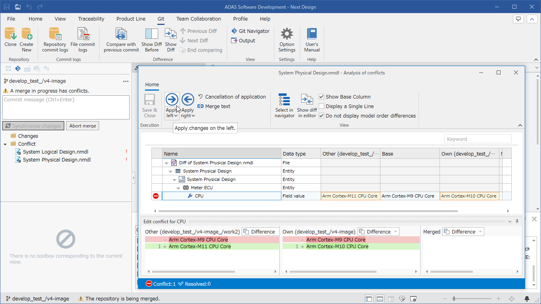This screenshot has height=304, width=541.
Task: Open the Git Navigator view
Action: tap(250, 31)
